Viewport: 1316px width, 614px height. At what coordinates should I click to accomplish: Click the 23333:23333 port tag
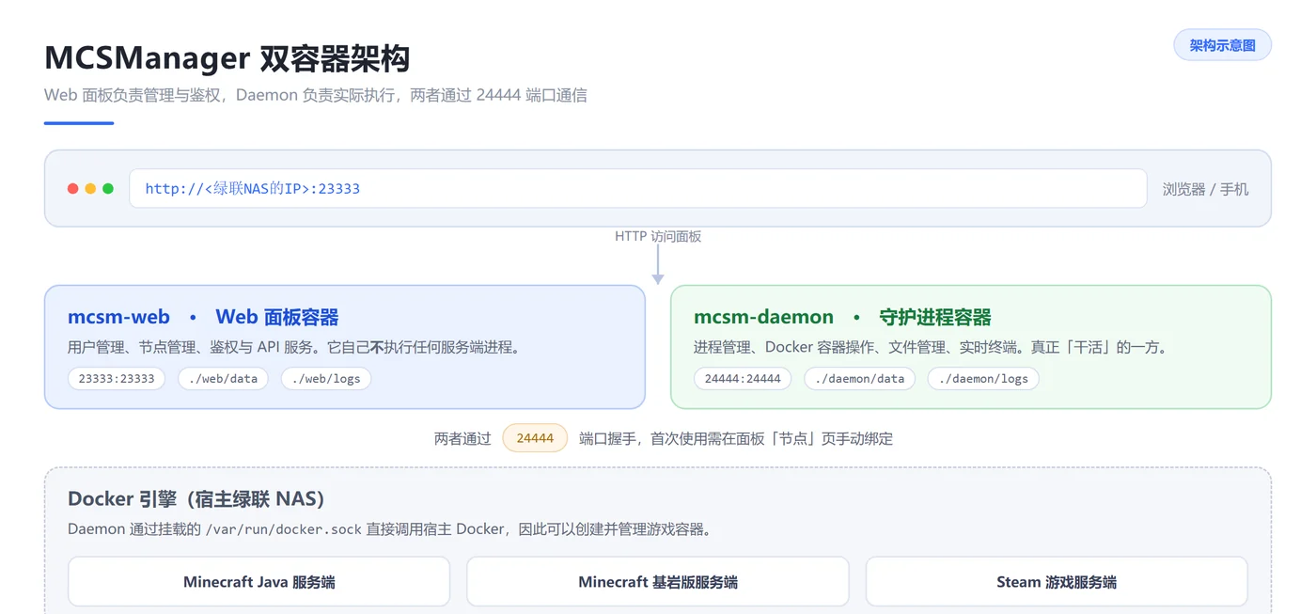pyautogui.click(x=117, y=378)
